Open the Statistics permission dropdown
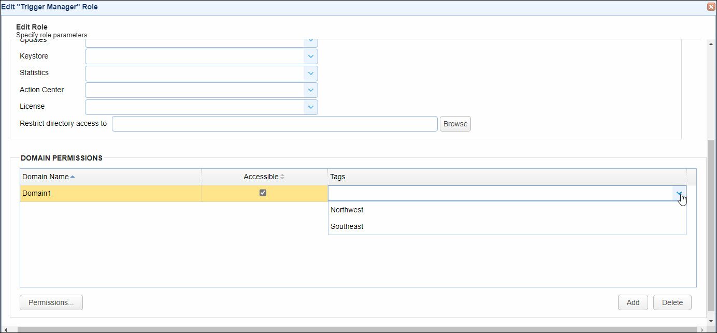 [x=311, y=74]
